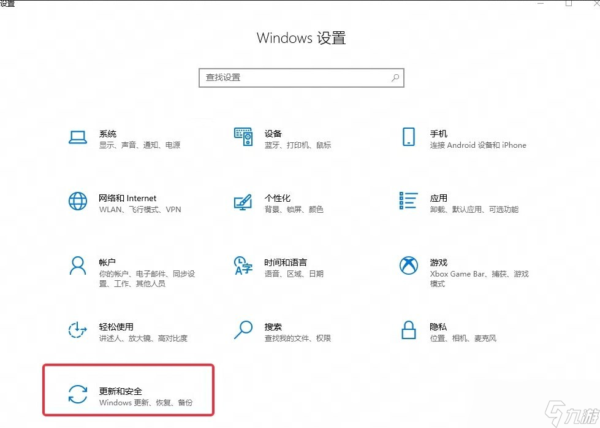
Task: Click the 隐私 padlock icon
Action: click(409, 330)
